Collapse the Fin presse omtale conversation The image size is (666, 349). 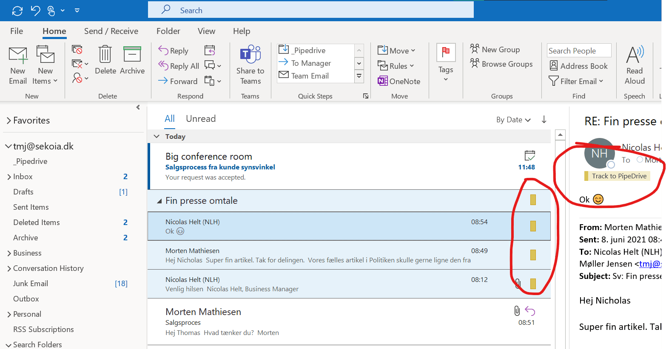pyautogui.click(x=159, y=201)
